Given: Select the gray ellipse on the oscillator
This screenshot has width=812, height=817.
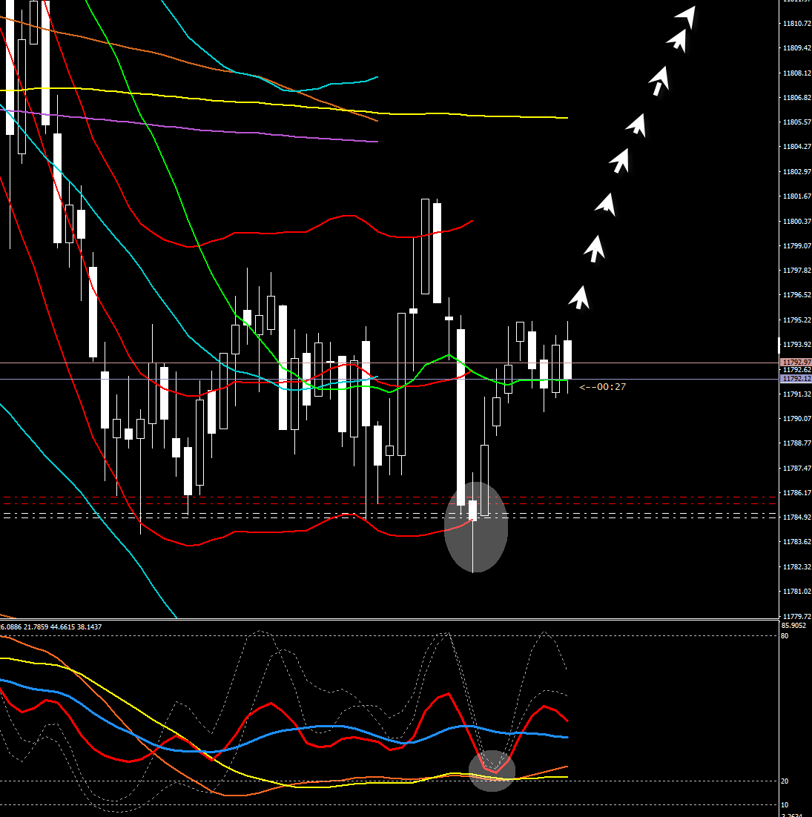Looking at the screenshot, I should 492,771.
